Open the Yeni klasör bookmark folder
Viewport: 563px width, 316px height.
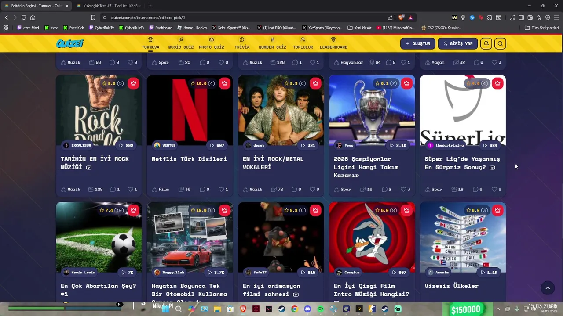click(x=359, y=28)
